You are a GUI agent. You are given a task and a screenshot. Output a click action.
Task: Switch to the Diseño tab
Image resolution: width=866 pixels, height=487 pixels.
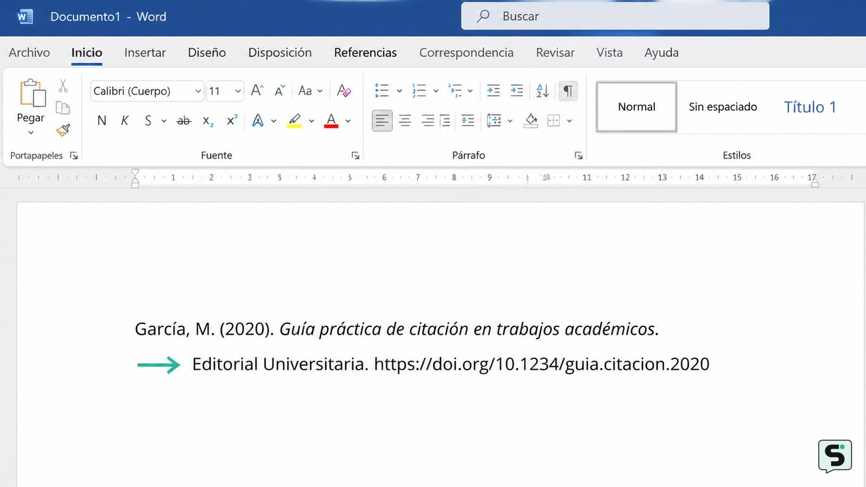pos(207,52)
